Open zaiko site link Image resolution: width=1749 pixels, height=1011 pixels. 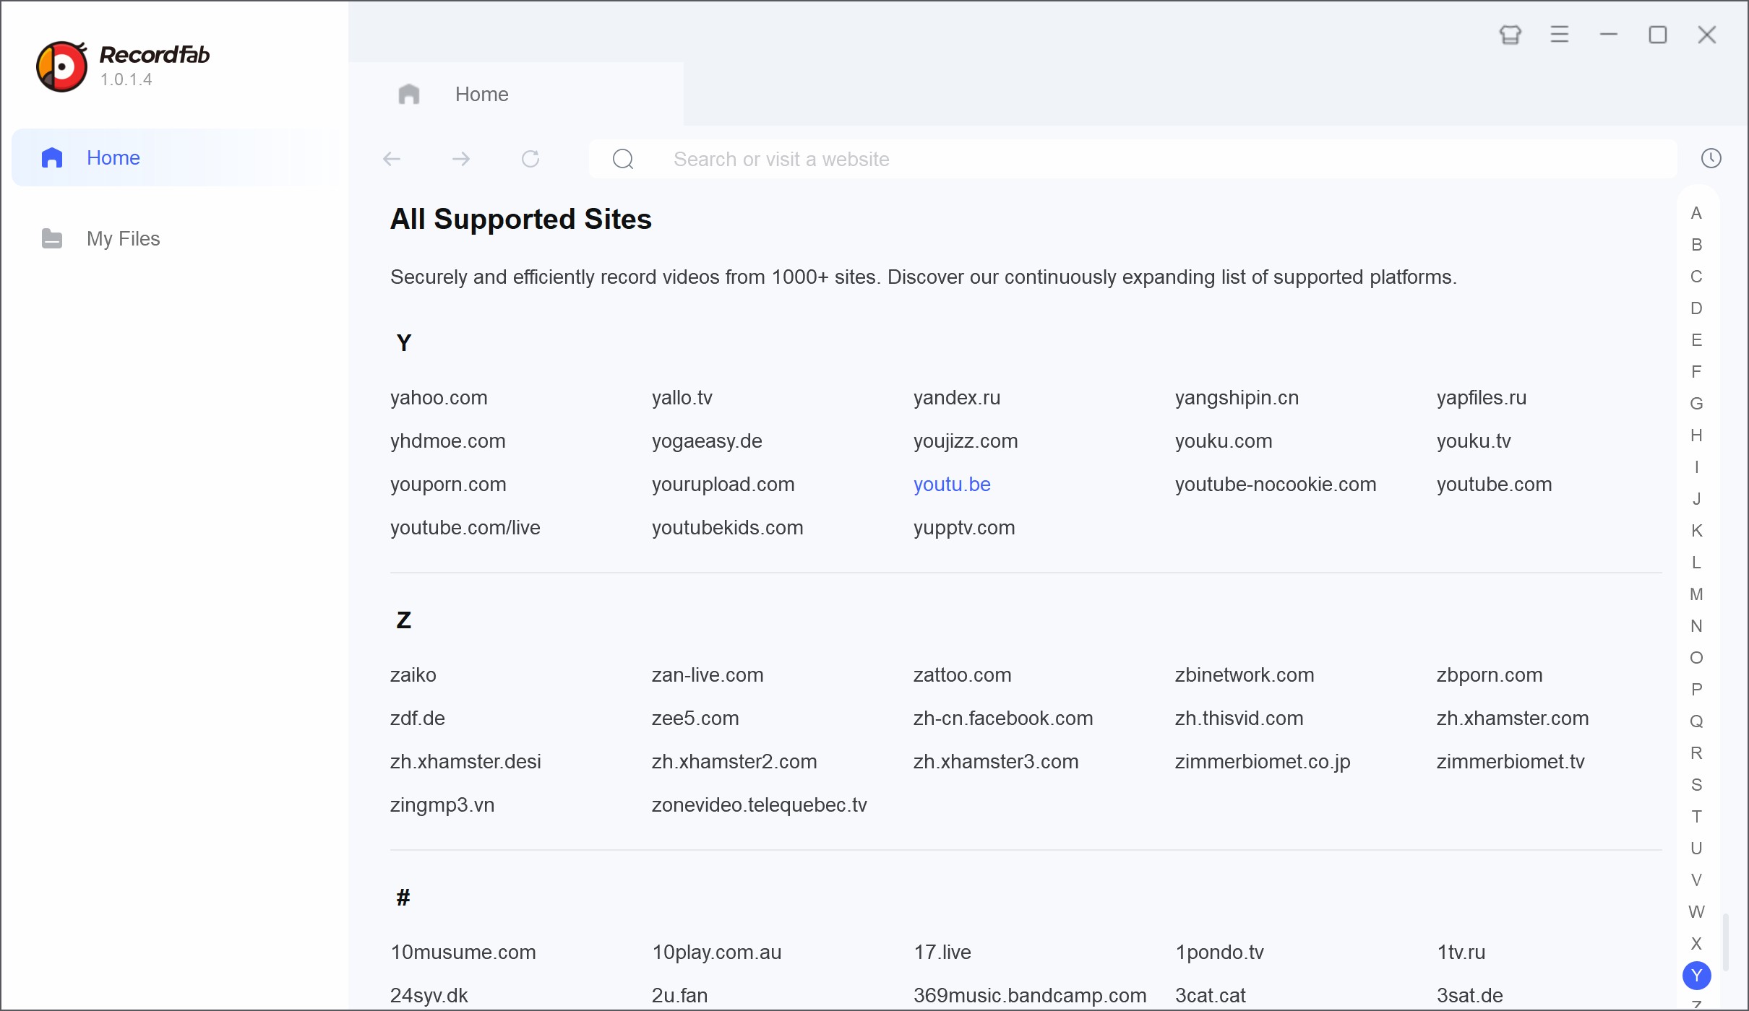(413, 675)
